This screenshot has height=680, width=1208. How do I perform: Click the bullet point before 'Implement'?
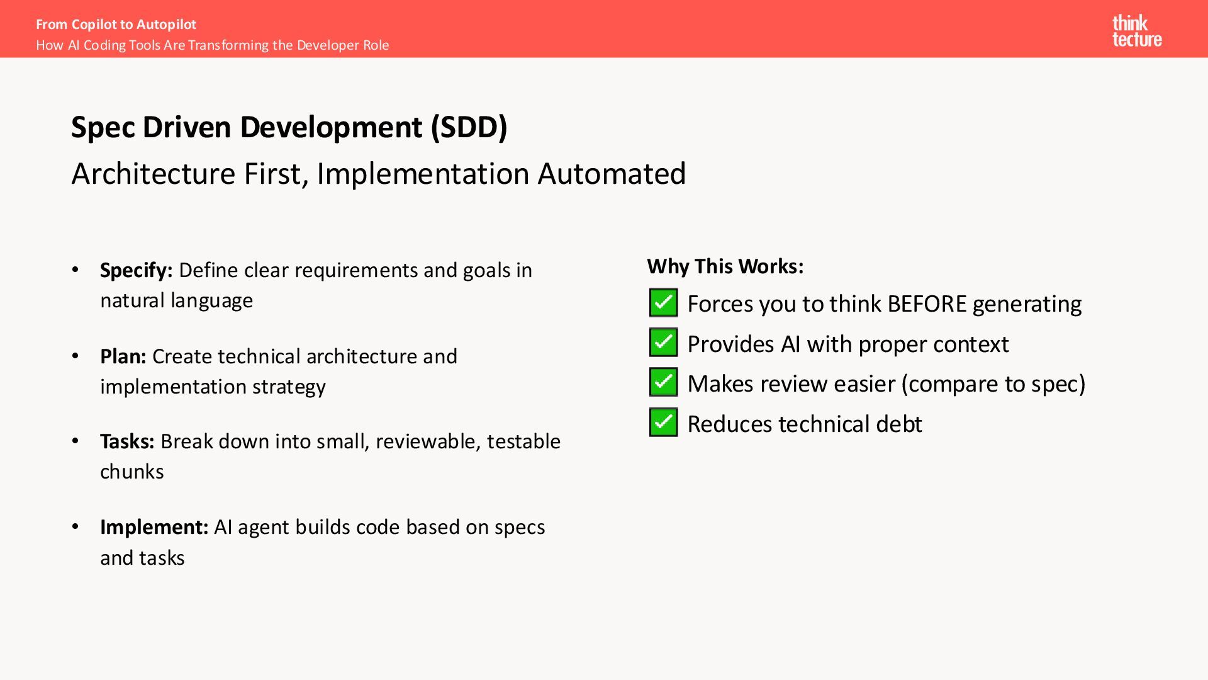tap(75, 527)
